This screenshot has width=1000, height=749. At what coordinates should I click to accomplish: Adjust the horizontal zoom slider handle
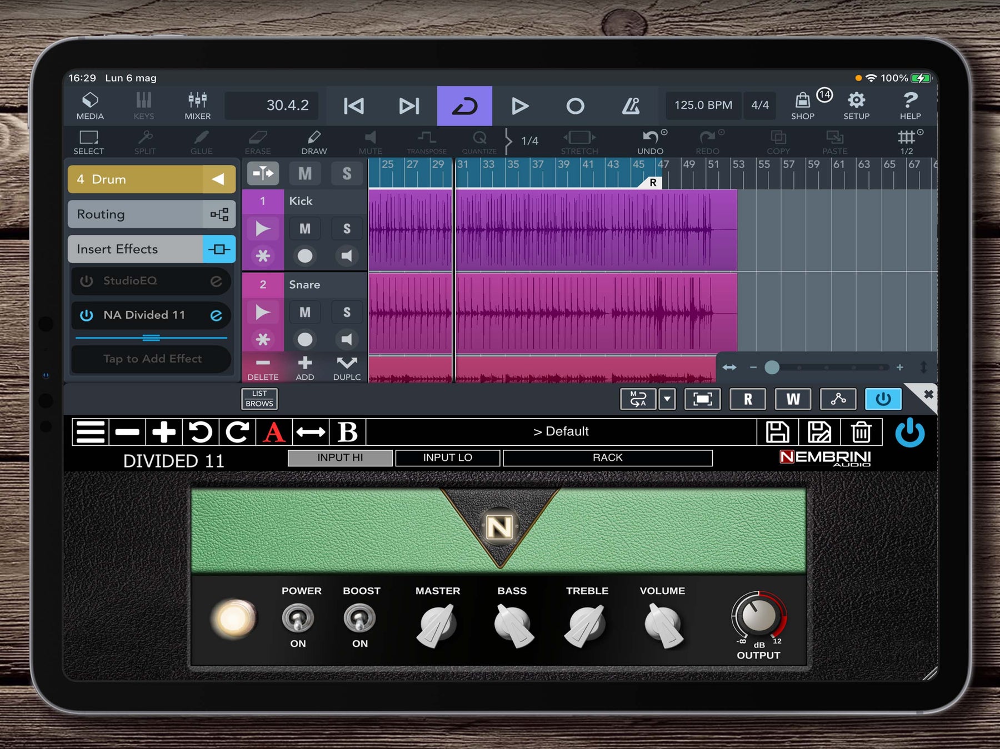click(772, 367)
